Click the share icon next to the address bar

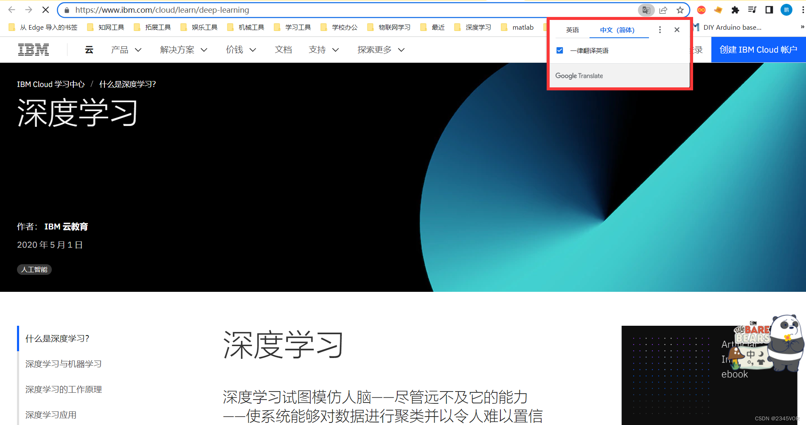click(663, 10)
